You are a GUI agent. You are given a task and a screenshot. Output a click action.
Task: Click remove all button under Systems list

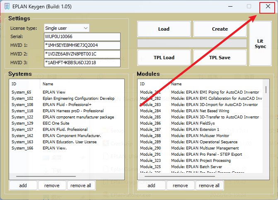(x=81, y=186)
